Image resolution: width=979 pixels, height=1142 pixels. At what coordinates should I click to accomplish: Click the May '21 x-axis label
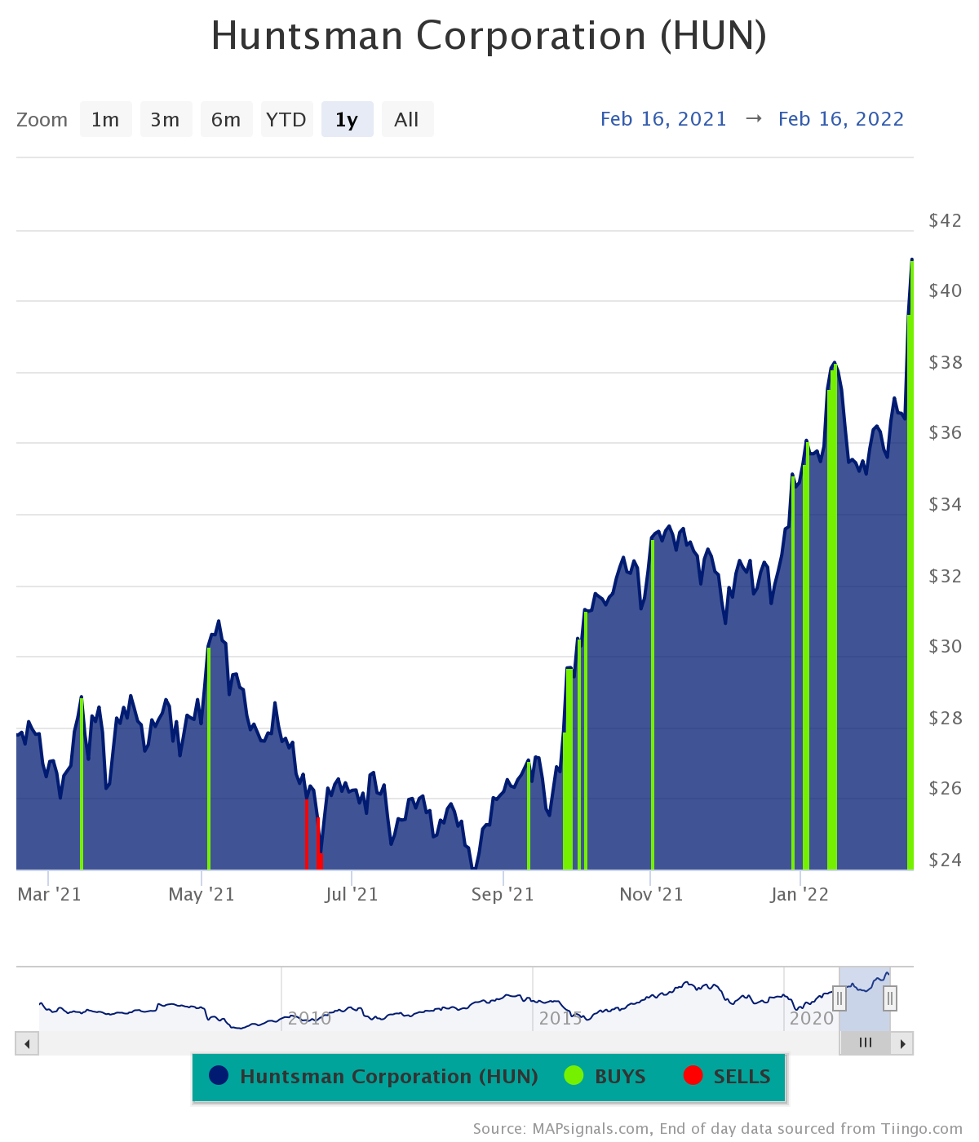pos(202,894)
